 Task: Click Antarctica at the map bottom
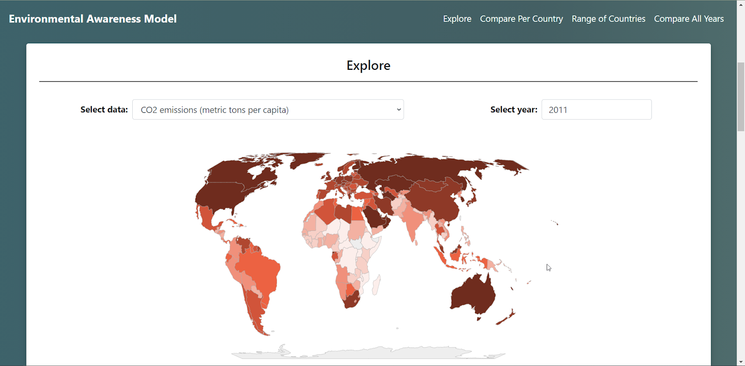(x=368, y=353)
